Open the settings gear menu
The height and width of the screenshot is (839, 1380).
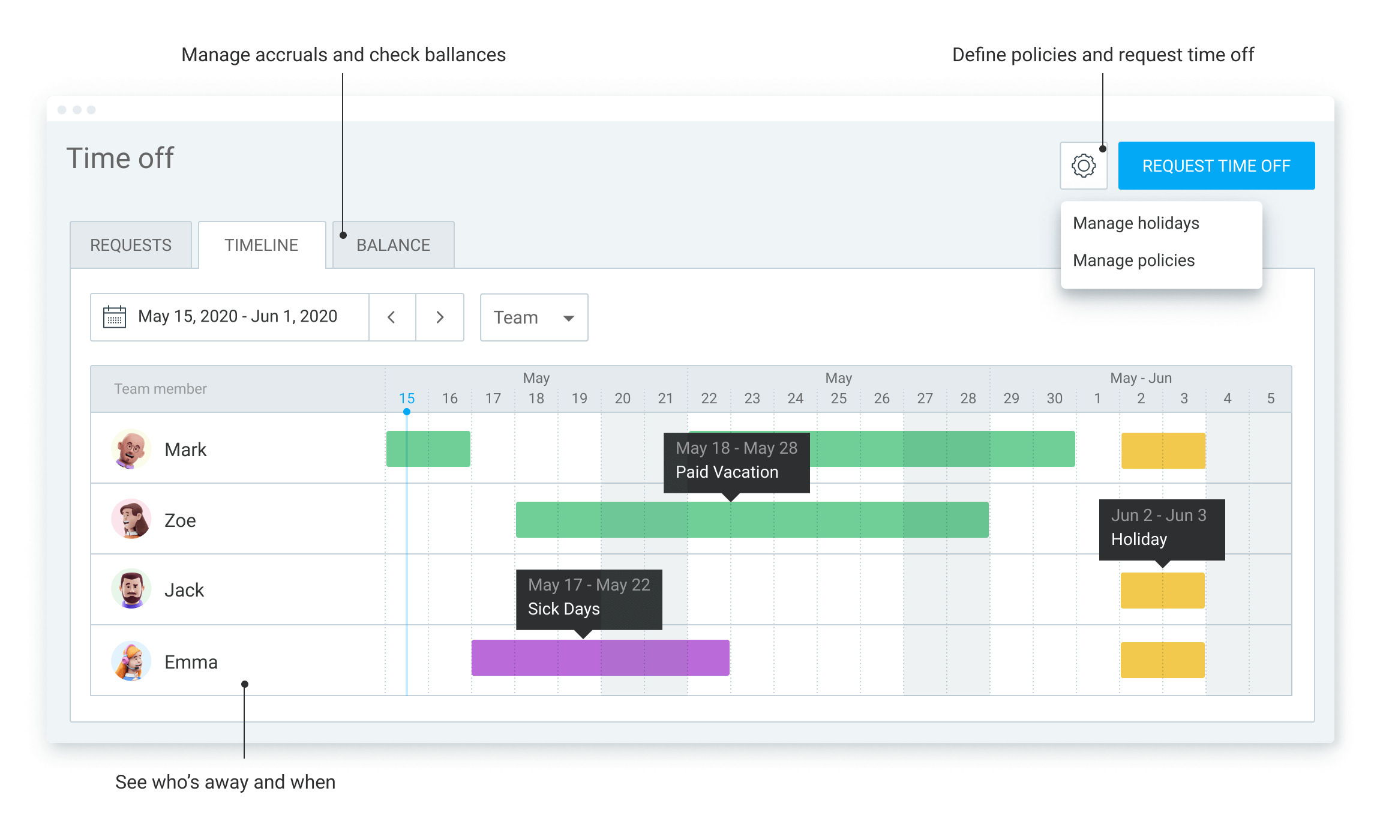(x=1083, y=166)
